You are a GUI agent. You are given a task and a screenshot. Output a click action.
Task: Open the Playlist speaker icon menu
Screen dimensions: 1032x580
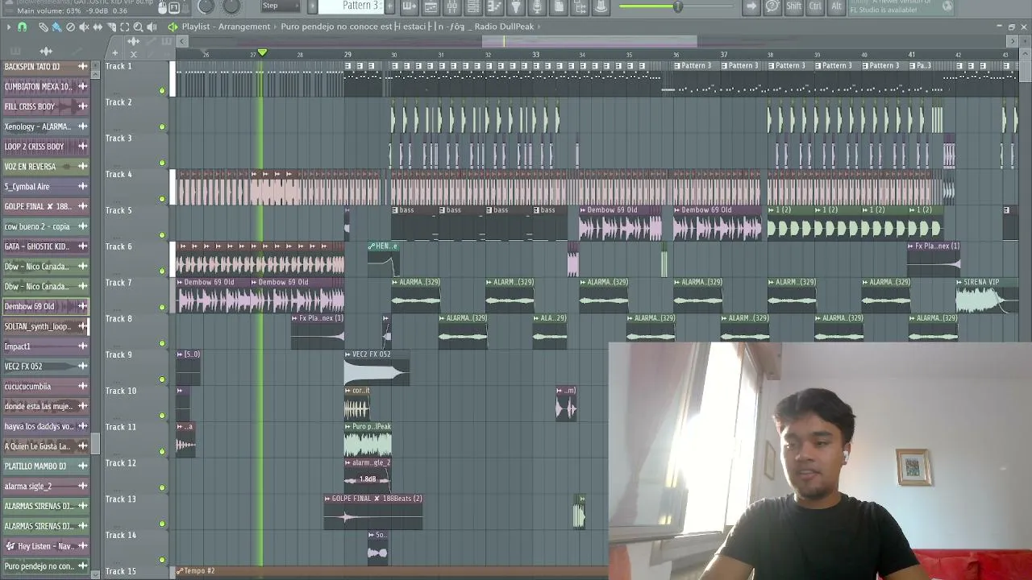[172, 27]
